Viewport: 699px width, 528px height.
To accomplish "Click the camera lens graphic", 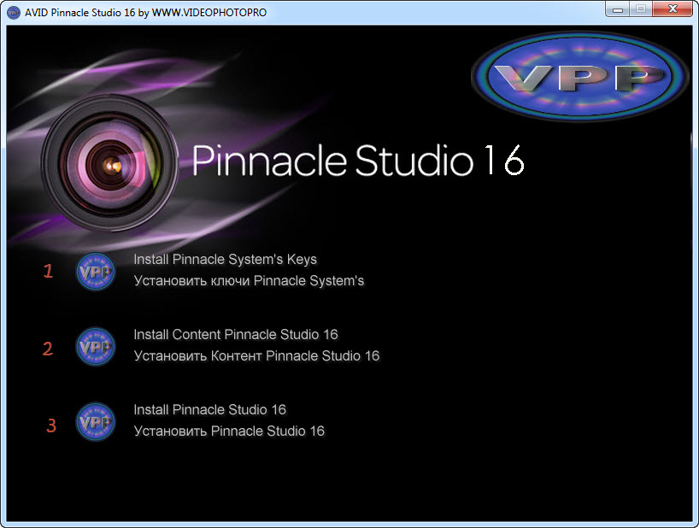I will [110, 164].
